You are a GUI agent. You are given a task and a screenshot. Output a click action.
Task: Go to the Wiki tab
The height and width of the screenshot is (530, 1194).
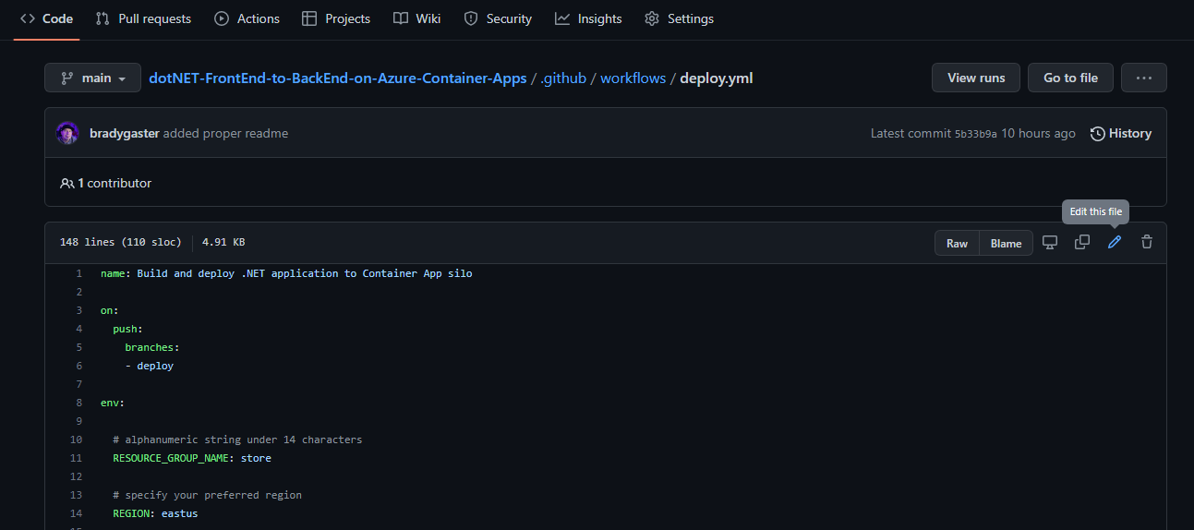pyautogui.click(x=416, y=18)
